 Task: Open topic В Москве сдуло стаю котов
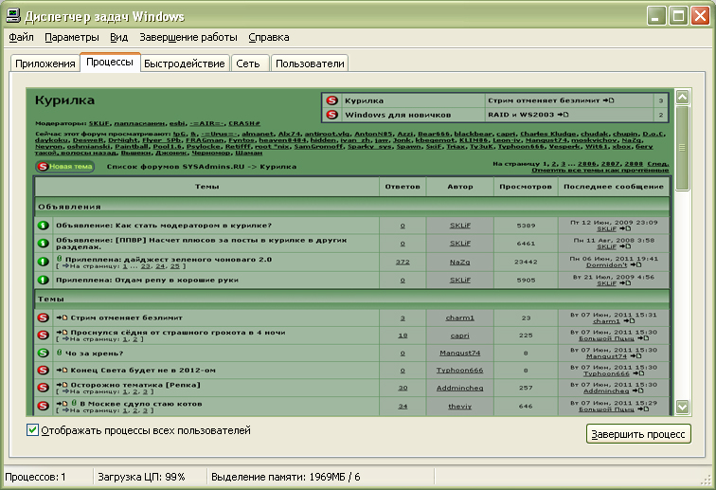(x=140, y=404)
